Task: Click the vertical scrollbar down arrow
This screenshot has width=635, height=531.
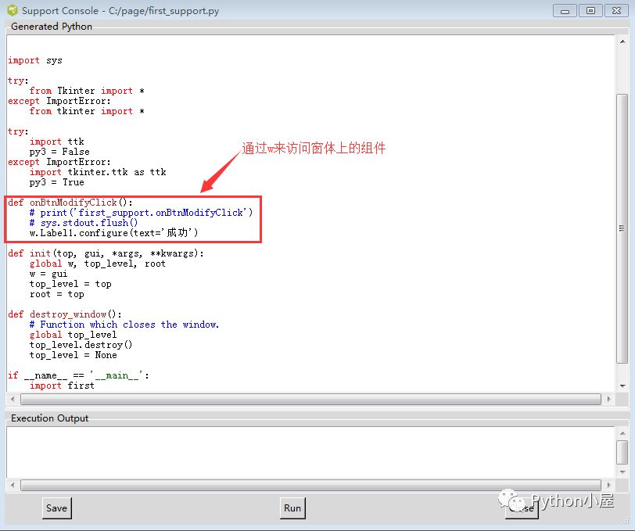Action: pyautogui.click(x=622, y=384)
